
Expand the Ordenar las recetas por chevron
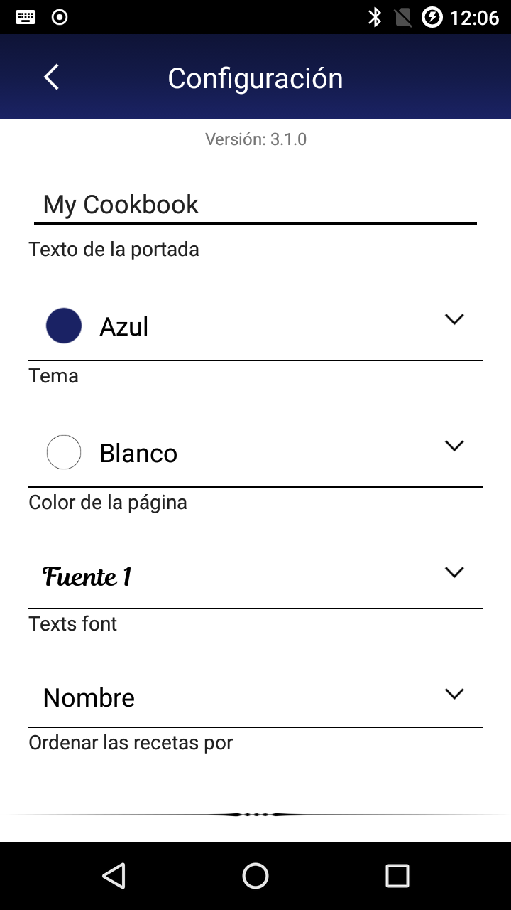[454, 694]
